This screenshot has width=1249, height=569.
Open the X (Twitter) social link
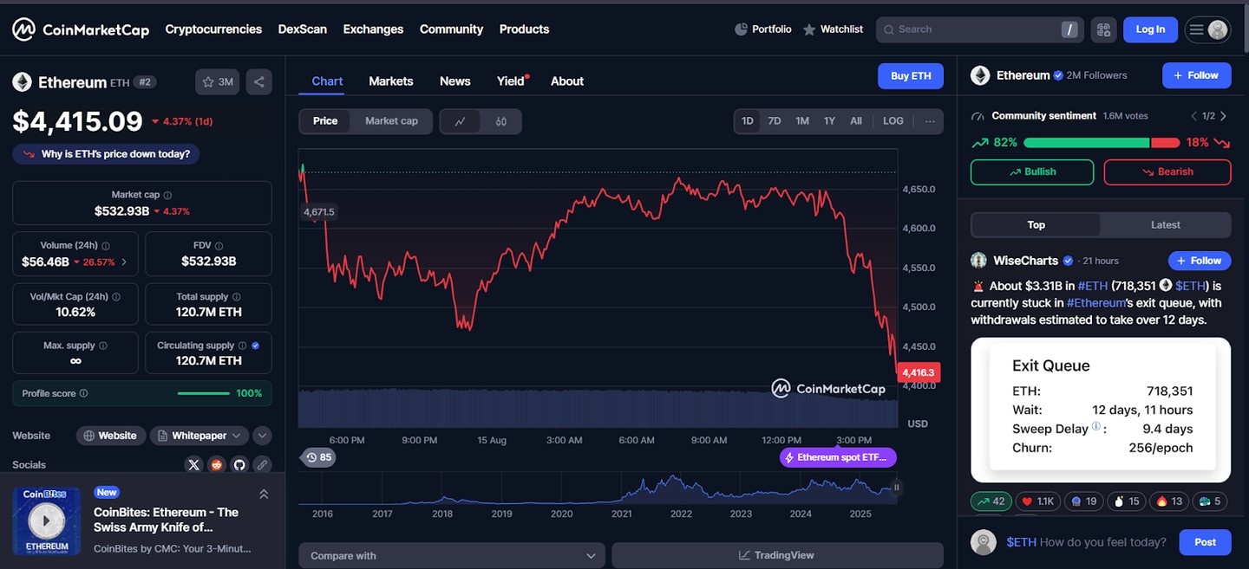pos(194,465)
